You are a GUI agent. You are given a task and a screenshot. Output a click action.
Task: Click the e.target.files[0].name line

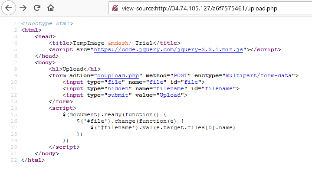pyautogui.click(x=163, y=127)
